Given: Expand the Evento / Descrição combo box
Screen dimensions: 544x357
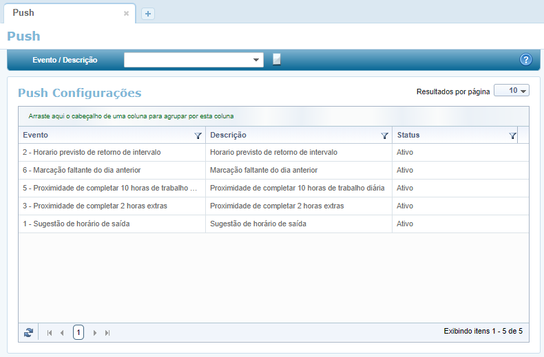Looking at the screenshot, I should pos(257,60).
